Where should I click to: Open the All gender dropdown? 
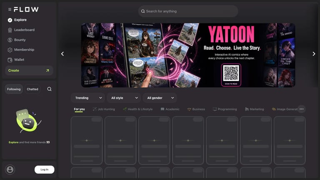point(160,98)
